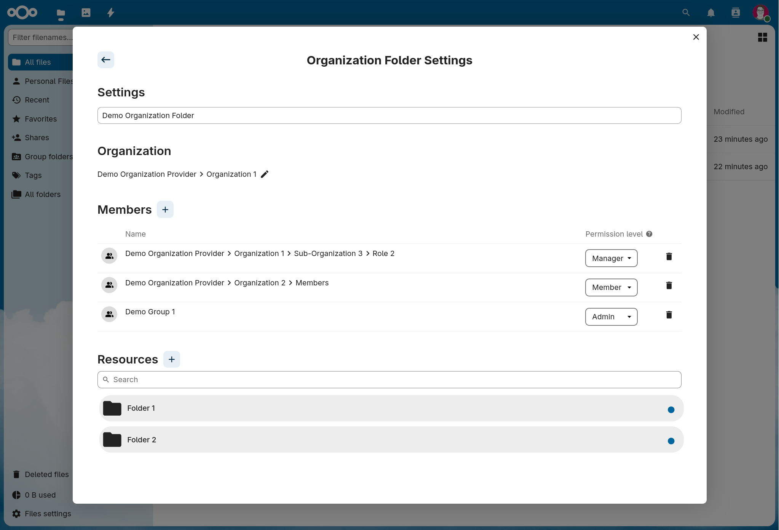Show Permission level help tooltip
The image size is (779, 530).
(x=649, y=234)
